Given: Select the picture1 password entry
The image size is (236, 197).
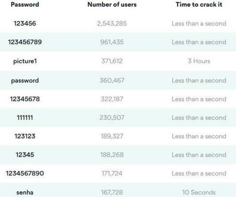Looking at the screenshot, I should coord(25,62).
